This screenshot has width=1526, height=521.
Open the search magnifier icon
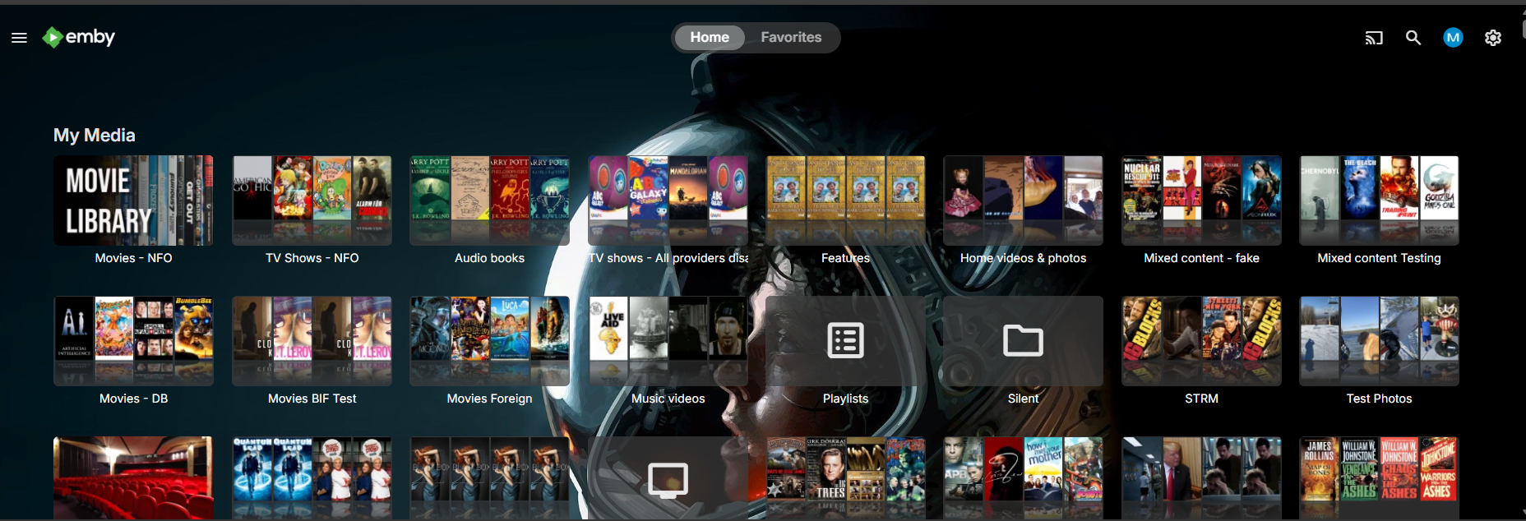point(1413,38)
